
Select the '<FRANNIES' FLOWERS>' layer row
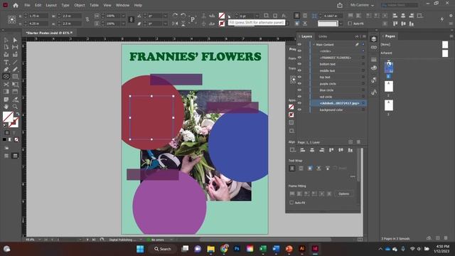[x=338, y=58]
